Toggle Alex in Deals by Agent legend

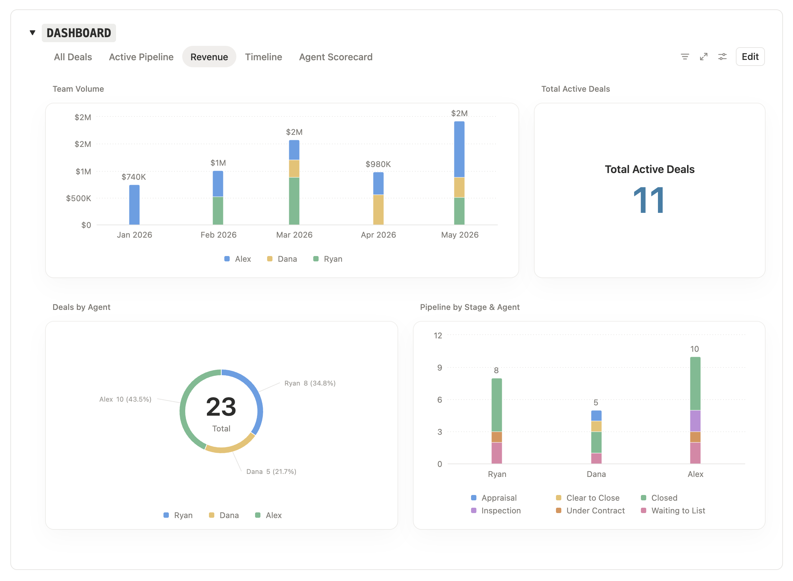click(268, 515)
